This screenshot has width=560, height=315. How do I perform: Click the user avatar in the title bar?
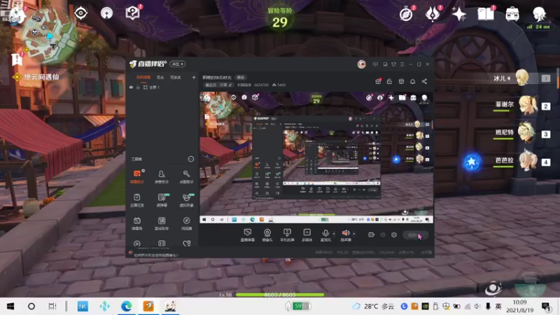[361, 64]
